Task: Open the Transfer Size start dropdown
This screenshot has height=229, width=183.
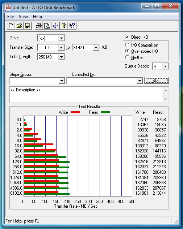Action: coord(61,47)
